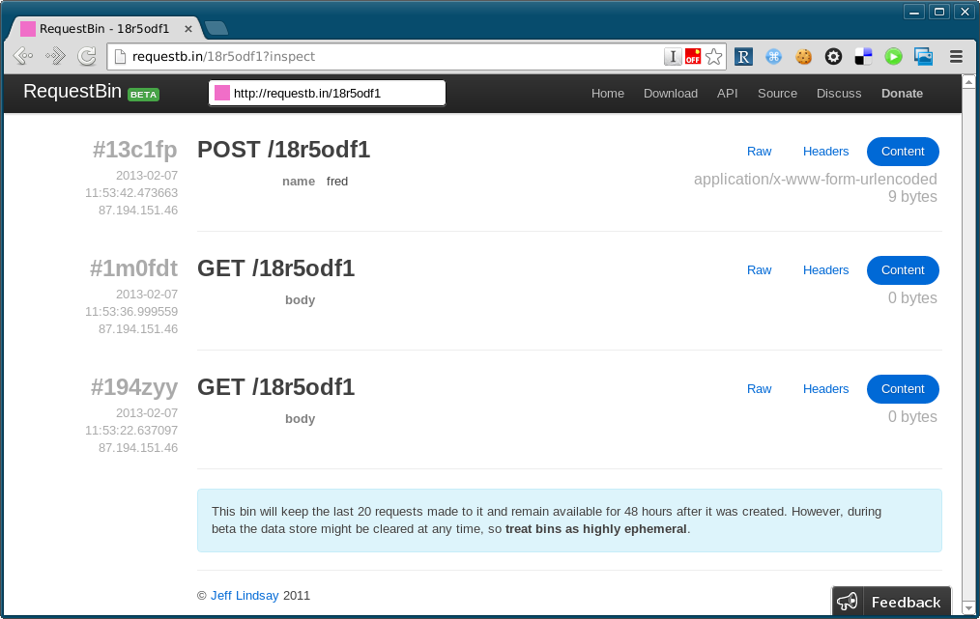Viewport: 980px width, 619px height.
Task: Open the blue R extension icon
Action: click(x=743, y=57)
